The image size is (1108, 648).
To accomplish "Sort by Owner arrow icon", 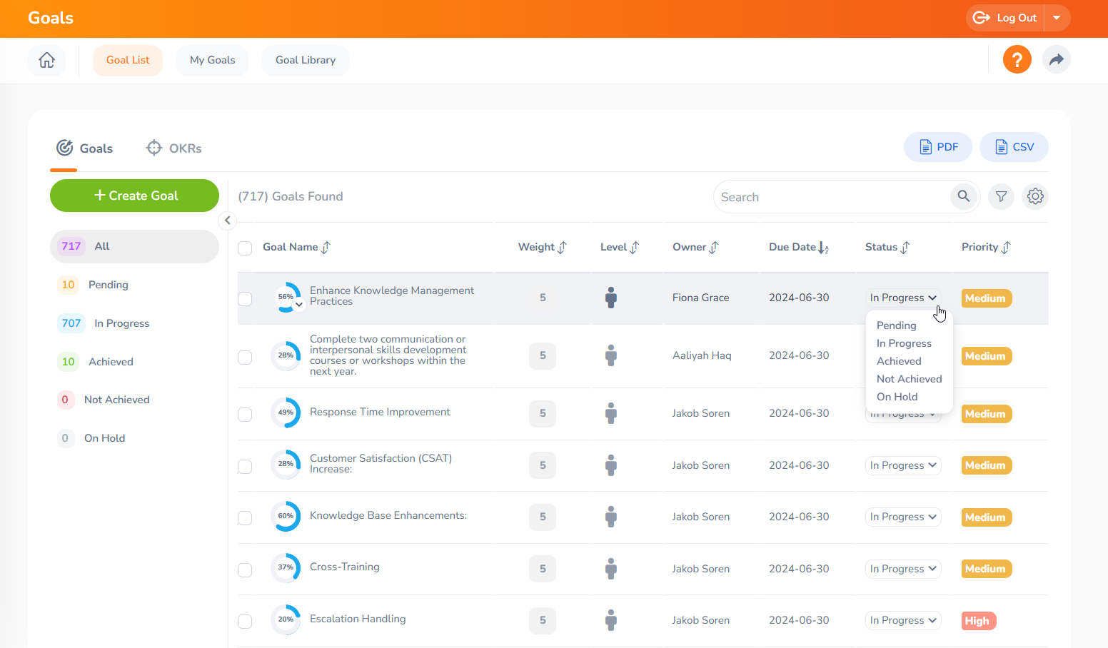I will 713,248.
